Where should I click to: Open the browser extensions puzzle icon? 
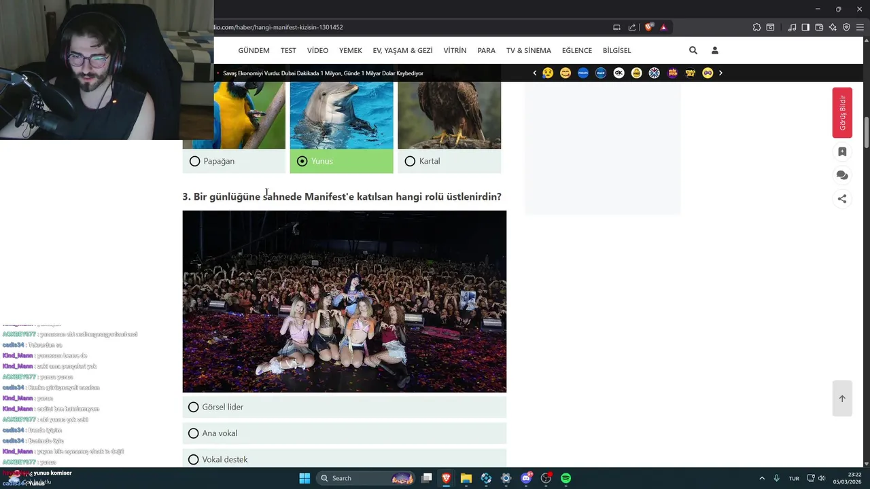click(756, 27)
